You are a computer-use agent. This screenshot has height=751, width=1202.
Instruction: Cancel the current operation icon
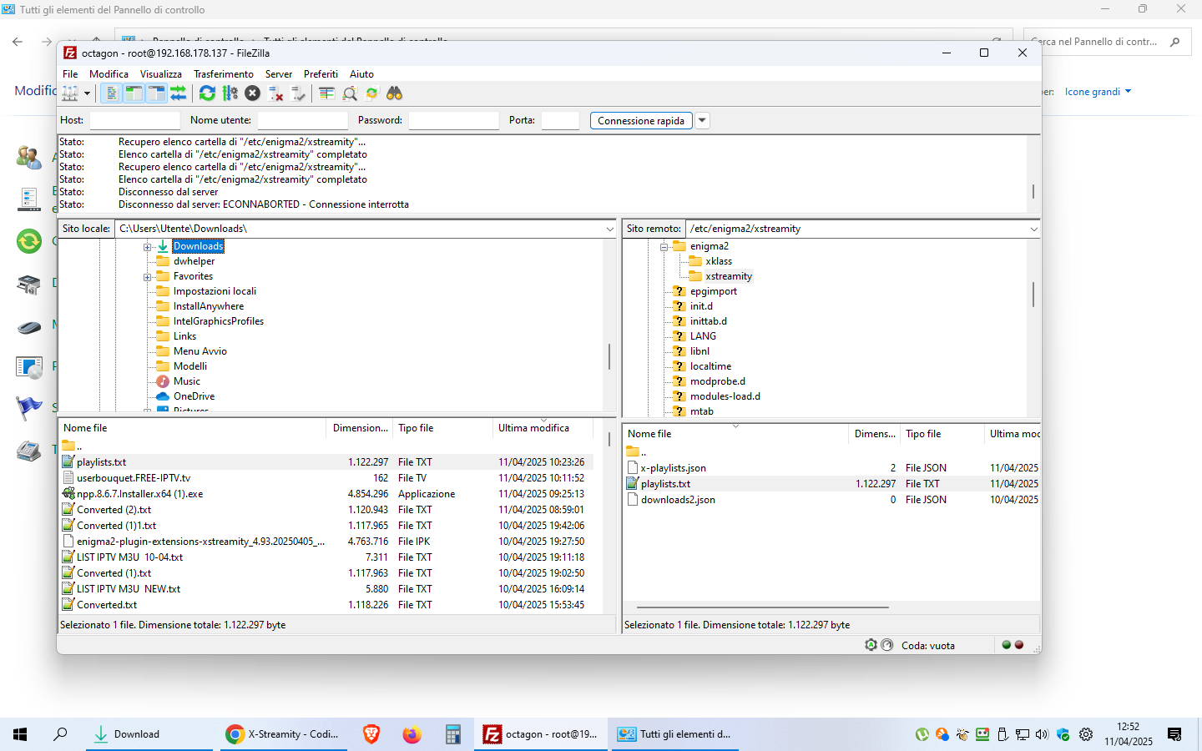point(252,93)
